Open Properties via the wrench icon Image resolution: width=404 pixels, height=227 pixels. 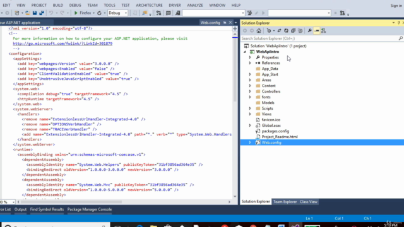tap(310, 31)
